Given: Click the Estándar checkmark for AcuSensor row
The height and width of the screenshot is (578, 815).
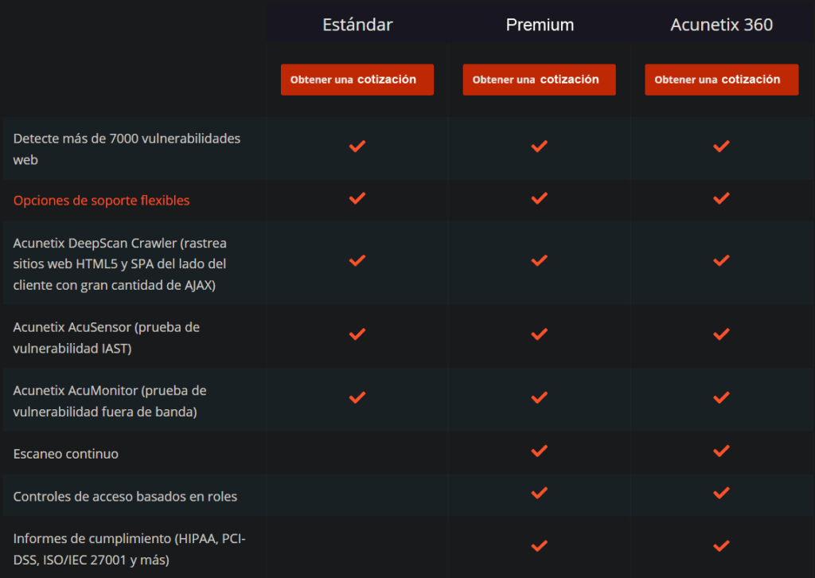Looking at the screenshot, I should click(x=357, y=334).
